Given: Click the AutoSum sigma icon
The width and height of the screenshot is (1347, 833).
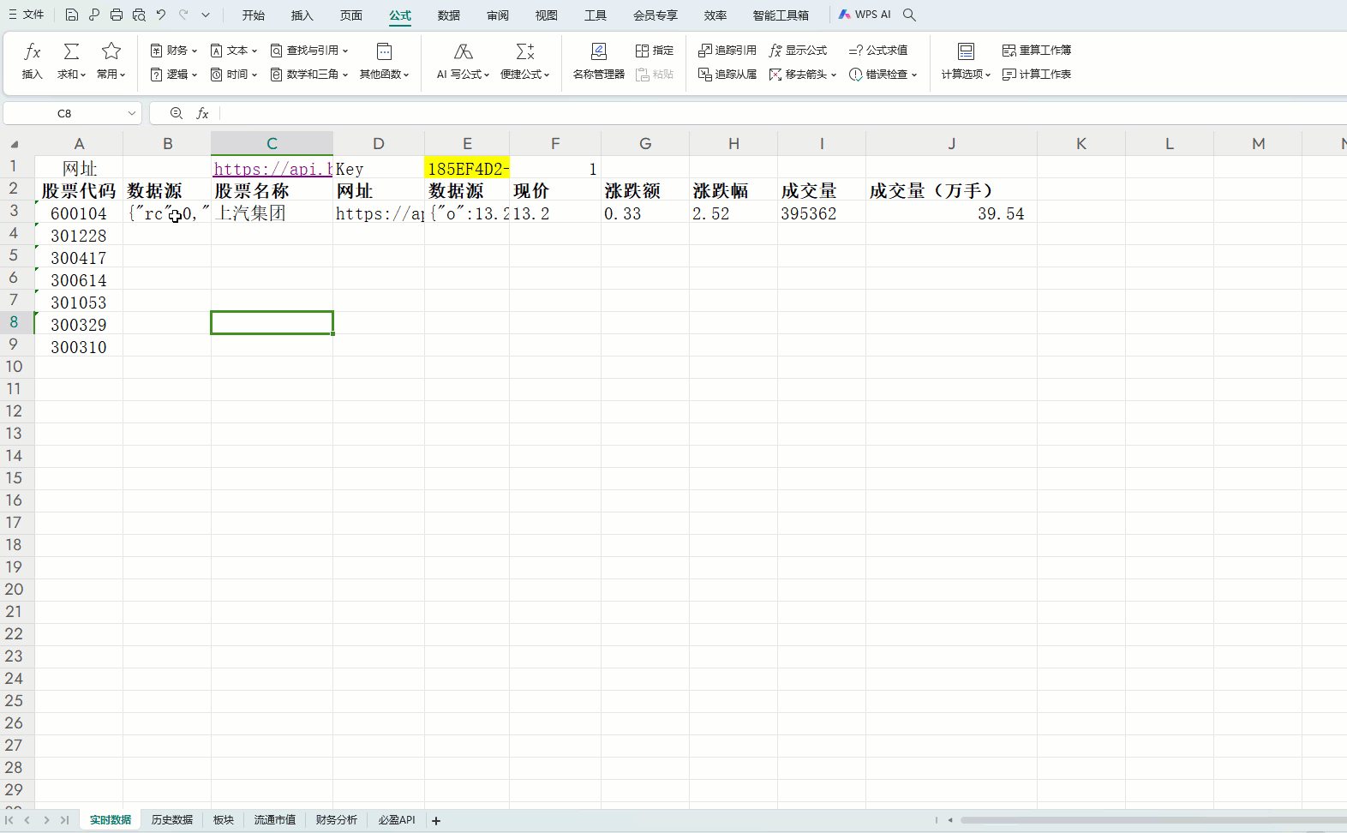Looking at the screenshot, I should point(71,52).
